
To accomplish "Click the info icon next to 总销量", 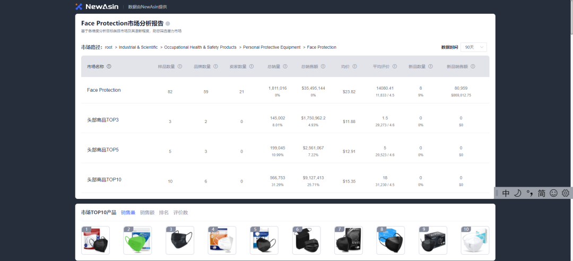I will [285, 66].
